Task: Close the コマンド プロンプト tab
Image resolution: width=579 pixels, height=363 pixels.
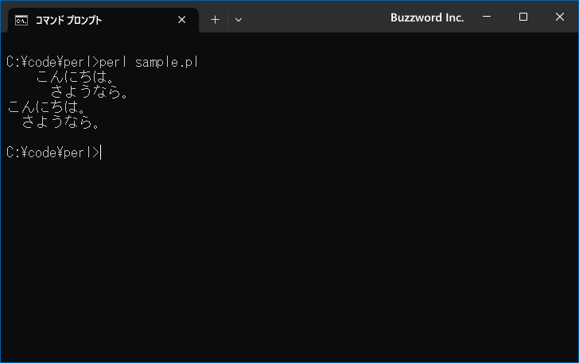Action: 181,20
